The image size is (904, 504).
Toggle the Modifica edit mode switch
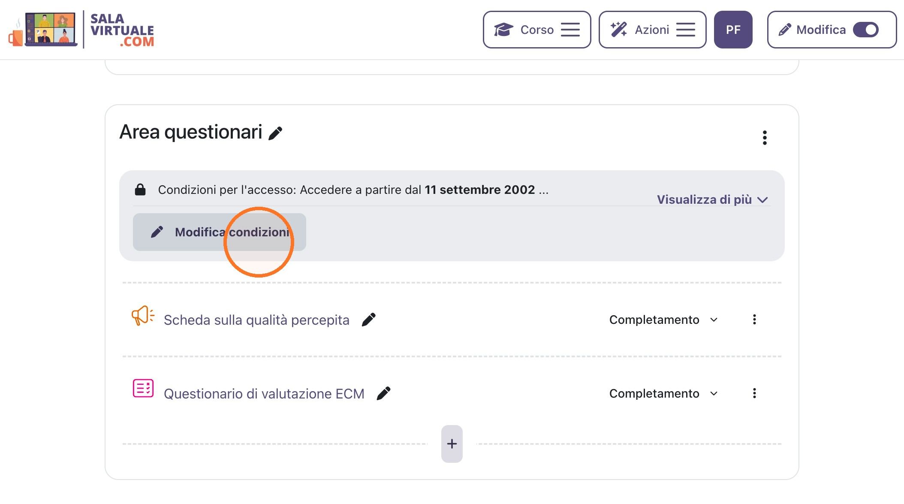click(866, 30)
